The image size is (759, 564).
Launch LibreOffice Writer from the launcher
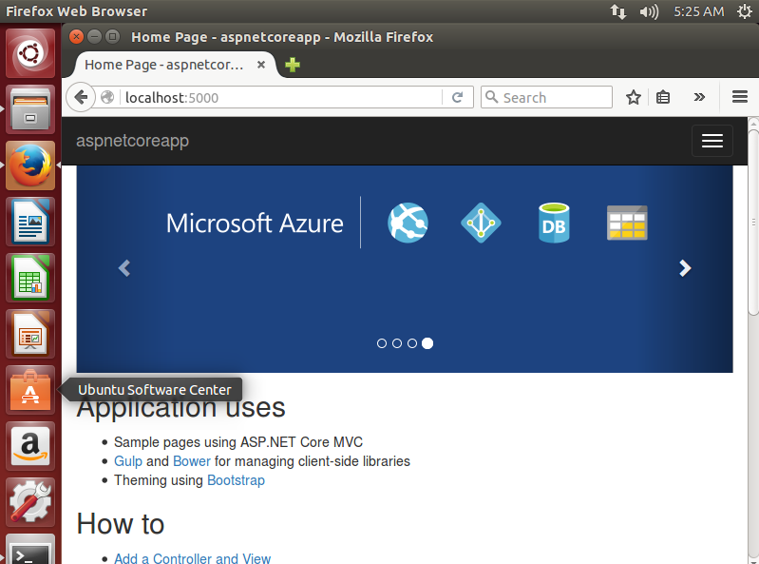(30, 222)
